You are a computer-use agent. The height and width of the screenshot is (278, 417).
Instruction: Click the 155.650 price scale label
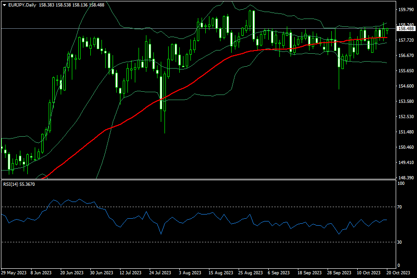(406, 71)
